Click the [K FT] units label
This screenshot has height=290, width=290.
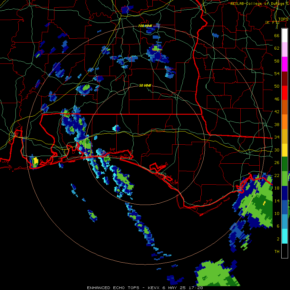click(272, 22)
